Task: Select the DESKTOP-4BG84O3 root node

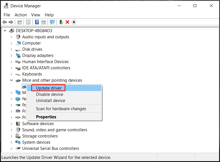Action: coord(34,31)
